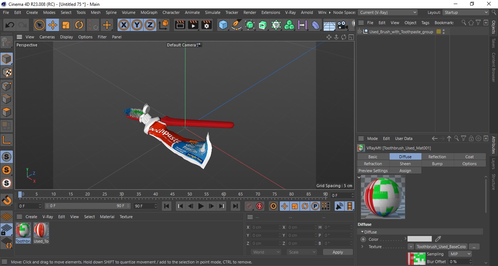Click the Subdivision Surface generator icon
The image size is (498, 266).
tap(250, 25)
